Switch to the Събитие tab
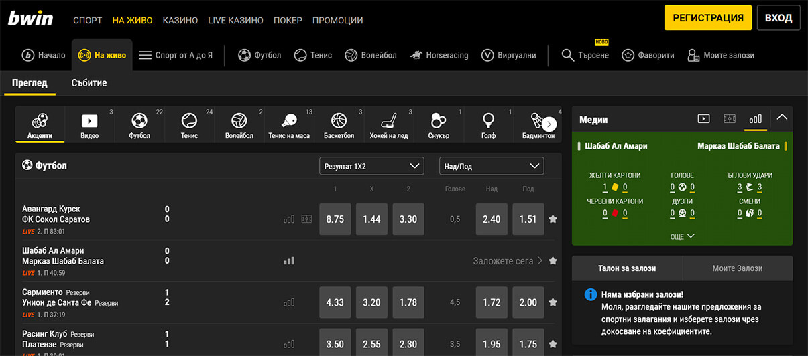808x356 pixels. coord(89,83)
